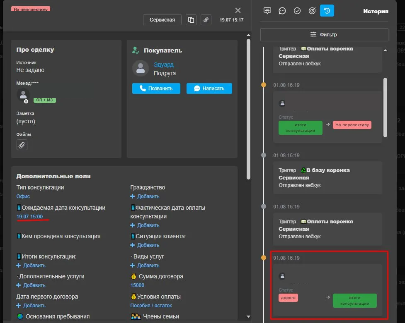Click the copy link icon
The height and width of the screenshot is (323, 405).
point(206,20)
